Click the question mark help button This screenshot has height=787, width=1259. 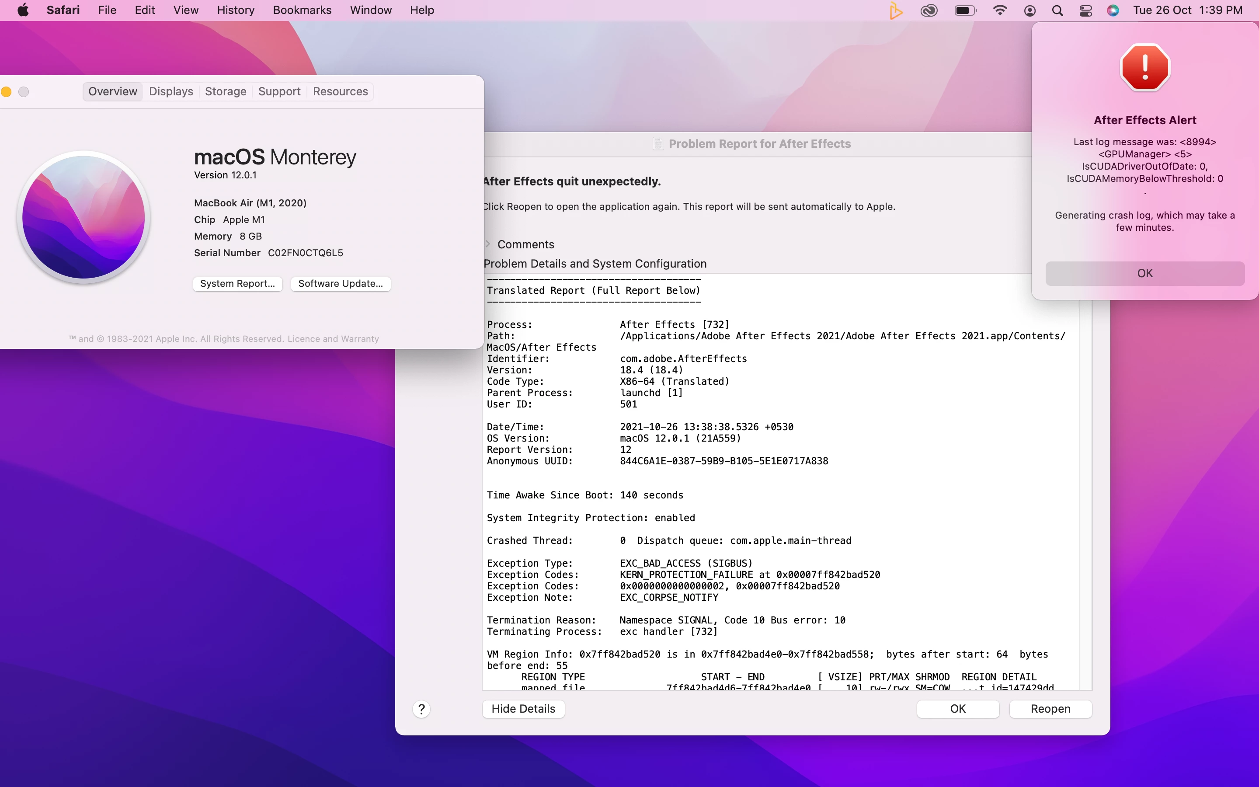[x=421, y=709]
